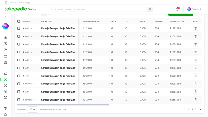Open the Tampilkan rows-per-page dropdown
The image size is (208, 117).
click(33, 109)
